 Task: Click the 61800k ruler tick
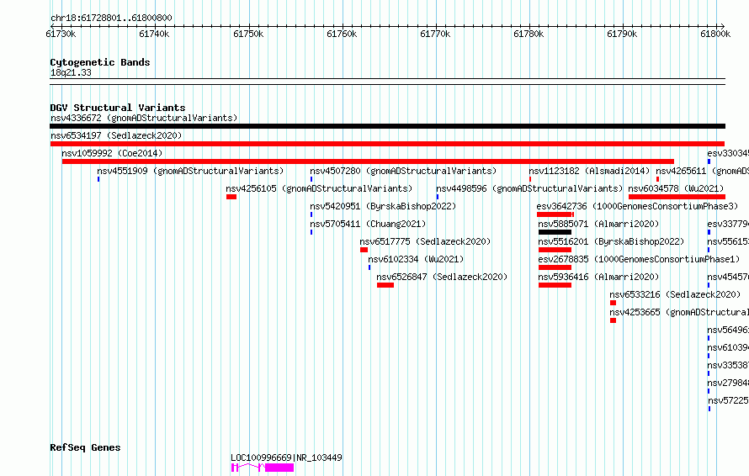point(715,34)
